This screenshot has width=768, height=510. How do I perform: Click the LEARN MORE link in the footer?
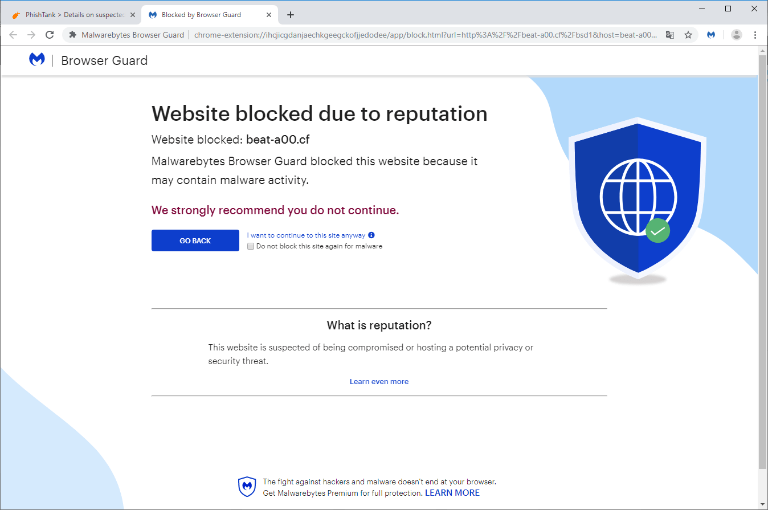point(452,492)
